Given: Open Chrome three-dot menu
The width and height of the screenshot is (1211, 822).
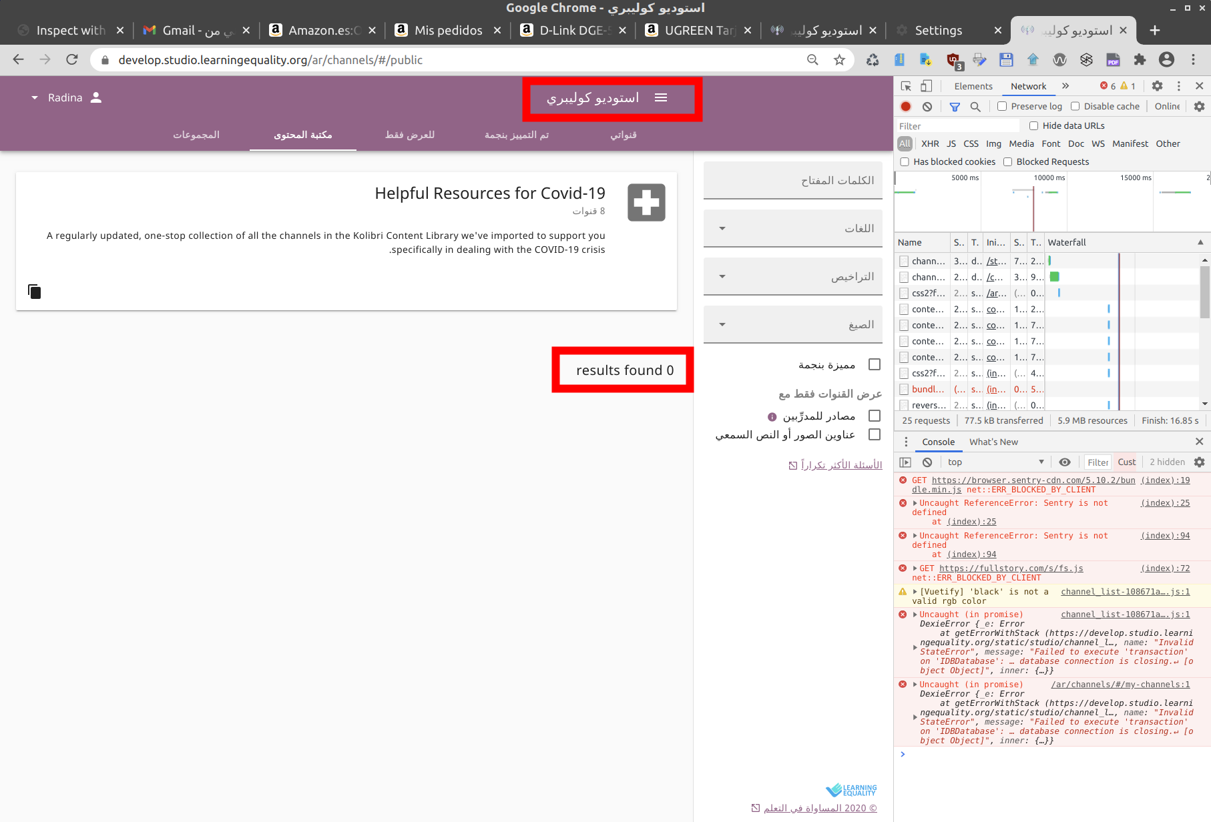Looking at the screenshot, I should pyautogui.click(x=1193, y=59).
